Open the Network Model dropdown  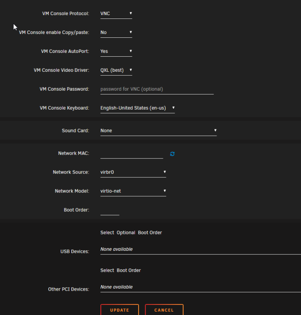coord(133,191)
